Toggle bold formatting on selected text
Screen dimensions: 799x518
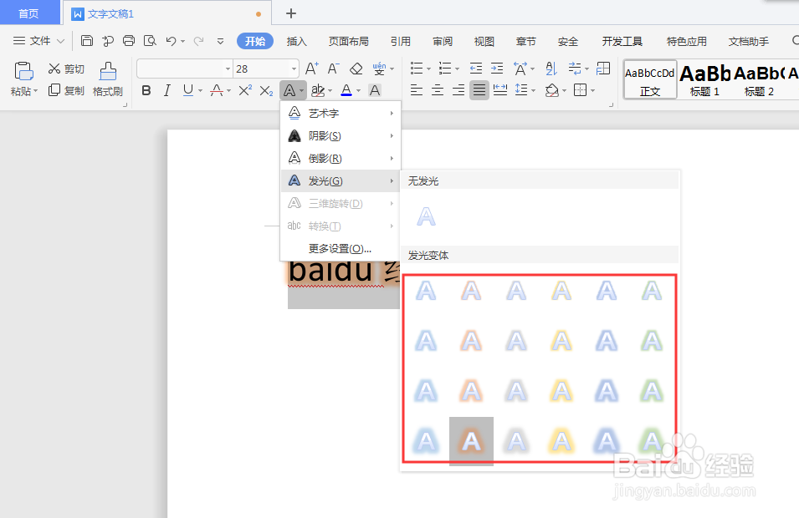point(146,89)
